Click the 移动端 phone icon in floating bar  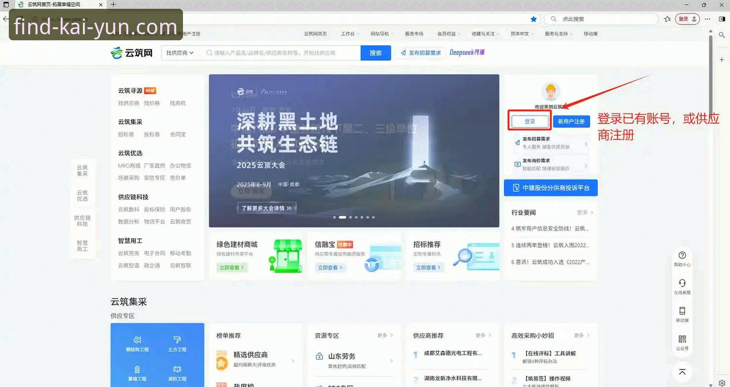tap(682, 311)
